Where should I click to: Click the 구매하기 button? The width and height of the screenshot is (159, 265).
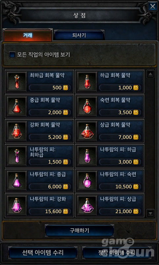tap(79, 231)
